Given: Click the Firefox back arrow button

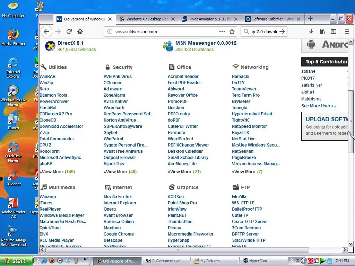Looking at the screenshot, I should pyautogui.click(x=46, y=32).
